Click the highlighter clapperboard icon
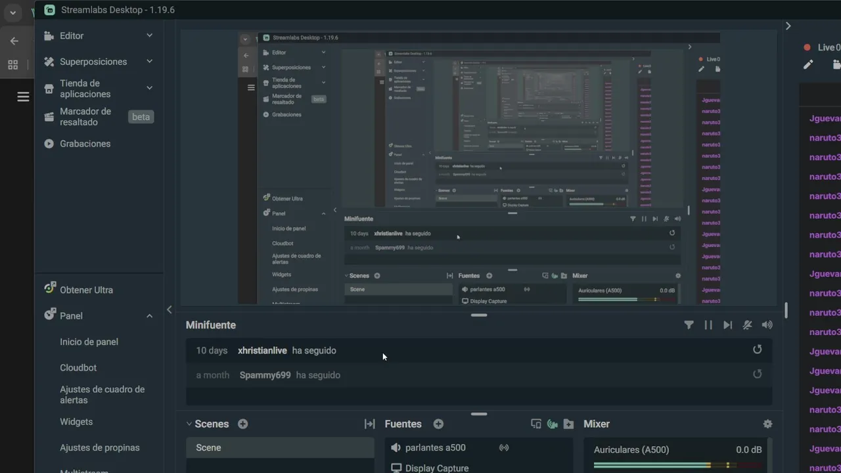841x473 pixels. [49, 117]
